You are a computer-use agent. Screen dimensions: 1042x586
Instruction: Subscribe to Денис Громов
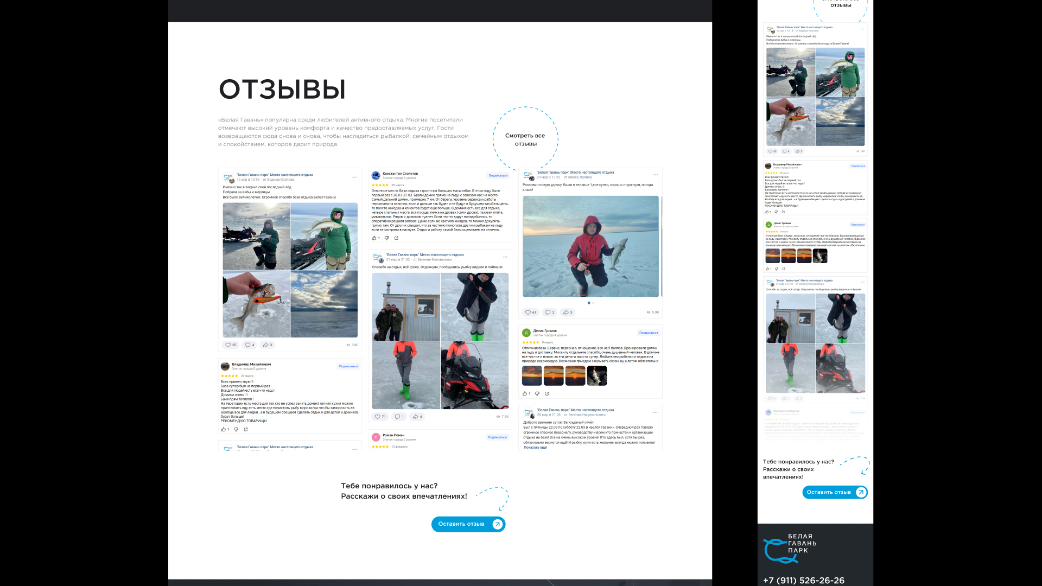click(648, 333)
